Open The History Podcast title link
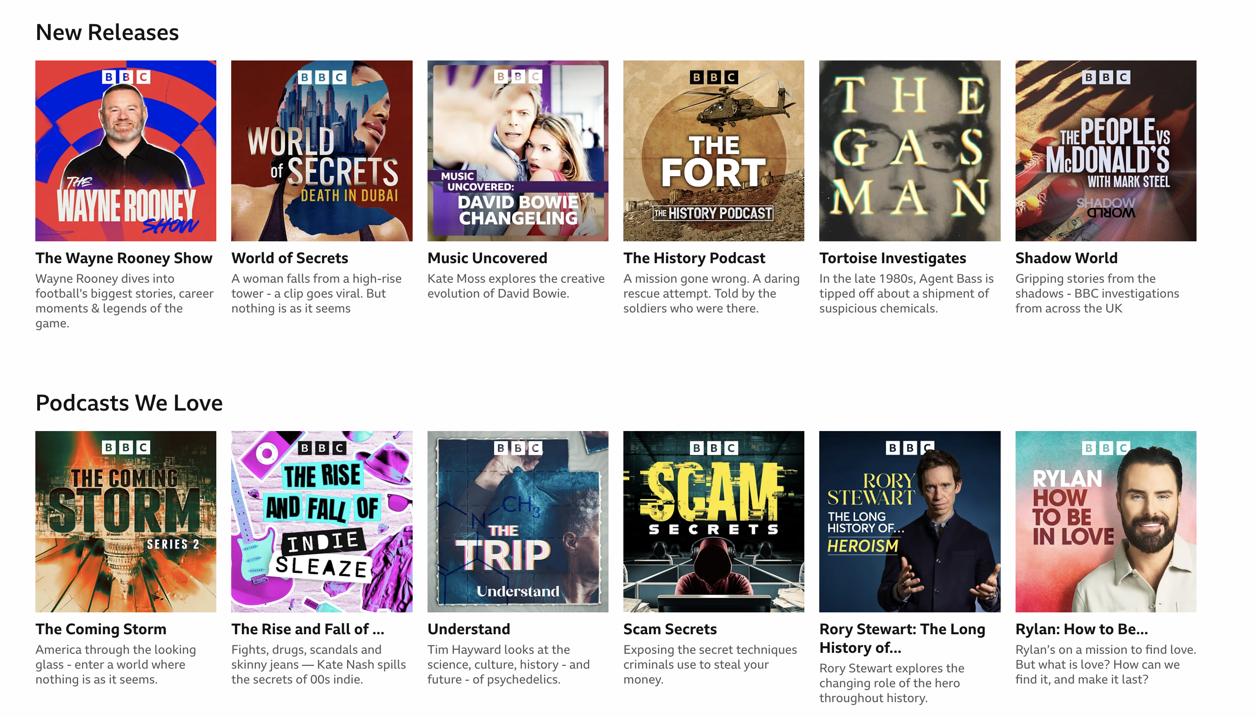This screenshot has height=717, width=1257. click(x=694, y=258)
